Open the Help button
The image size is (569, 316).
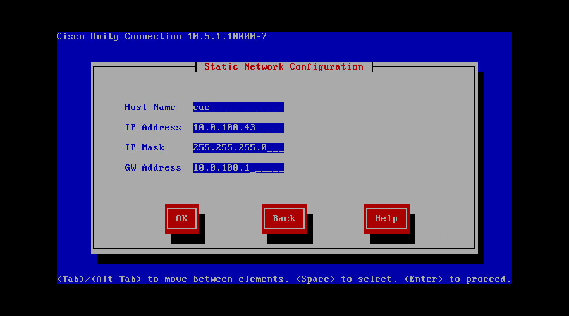(x=386, y=219)
